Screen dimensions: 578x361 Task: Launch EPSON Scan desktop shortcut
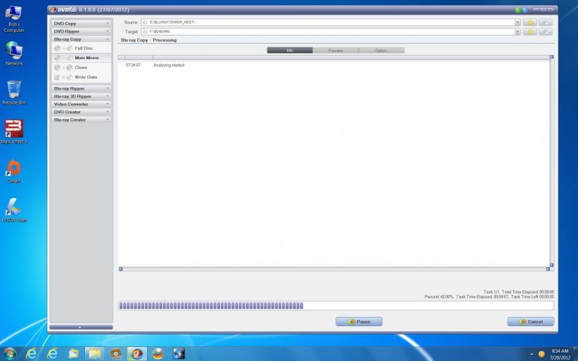click(x=14, y=210)
